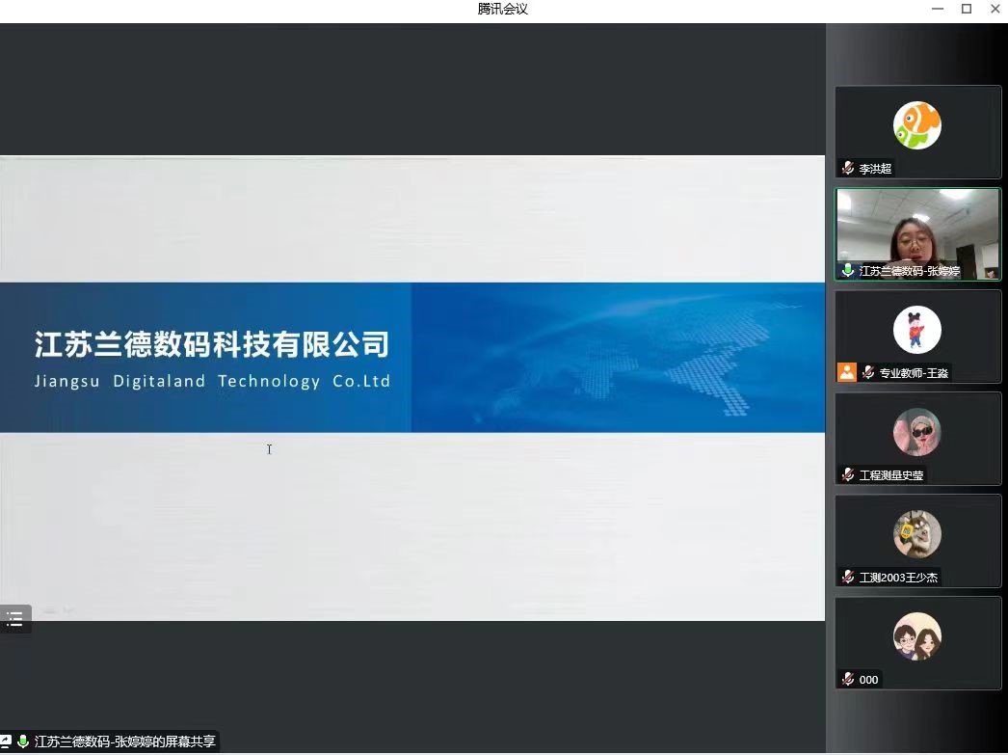The height and width of the screenshot is (755, 1008).
Task: Click the green mic icon in the screen share label
Action: point(22,742)
